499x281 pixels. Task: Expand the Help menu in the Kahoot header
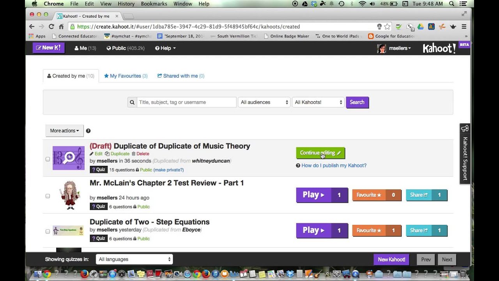[x=165, y=48]
